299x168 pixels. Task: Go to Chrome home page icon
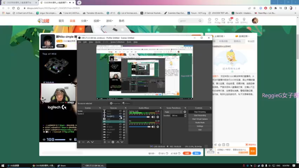pyautogui.click(x=18, y=8)
